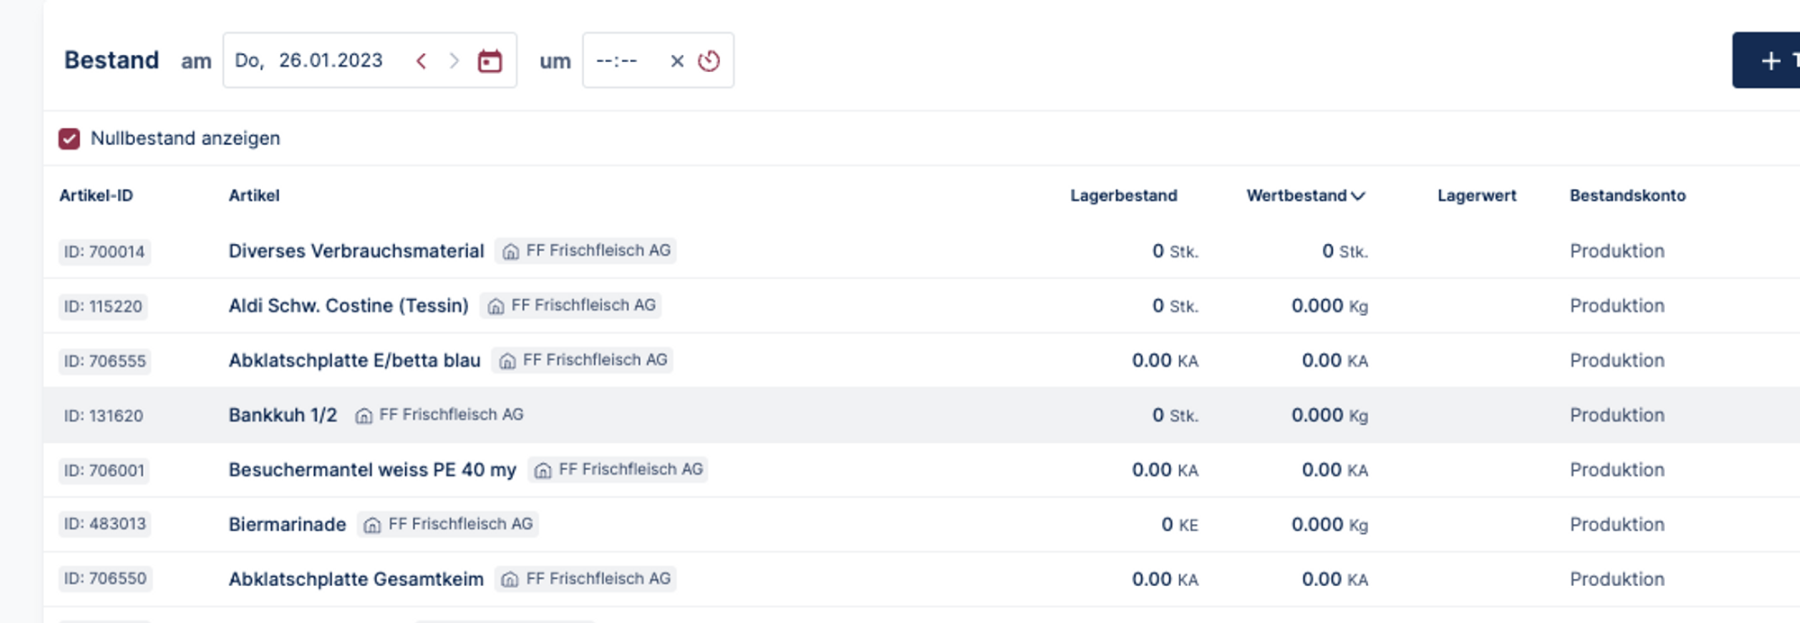Go to next day arrow

(x=454, y=61)
